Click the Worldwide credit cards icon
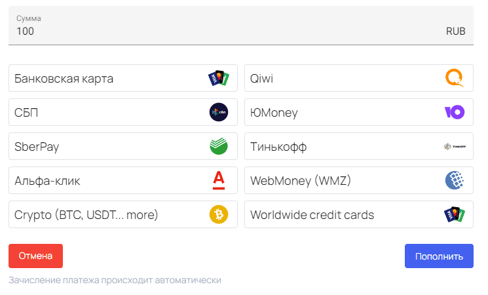 [455, 214]
